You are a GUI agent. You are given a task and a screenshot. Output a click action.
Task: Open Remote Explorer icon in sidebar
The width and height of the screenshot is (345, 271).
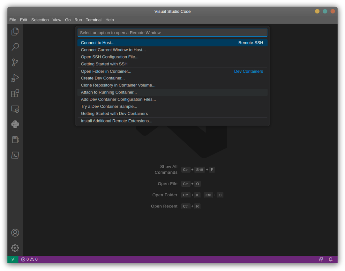coord(15,109)
